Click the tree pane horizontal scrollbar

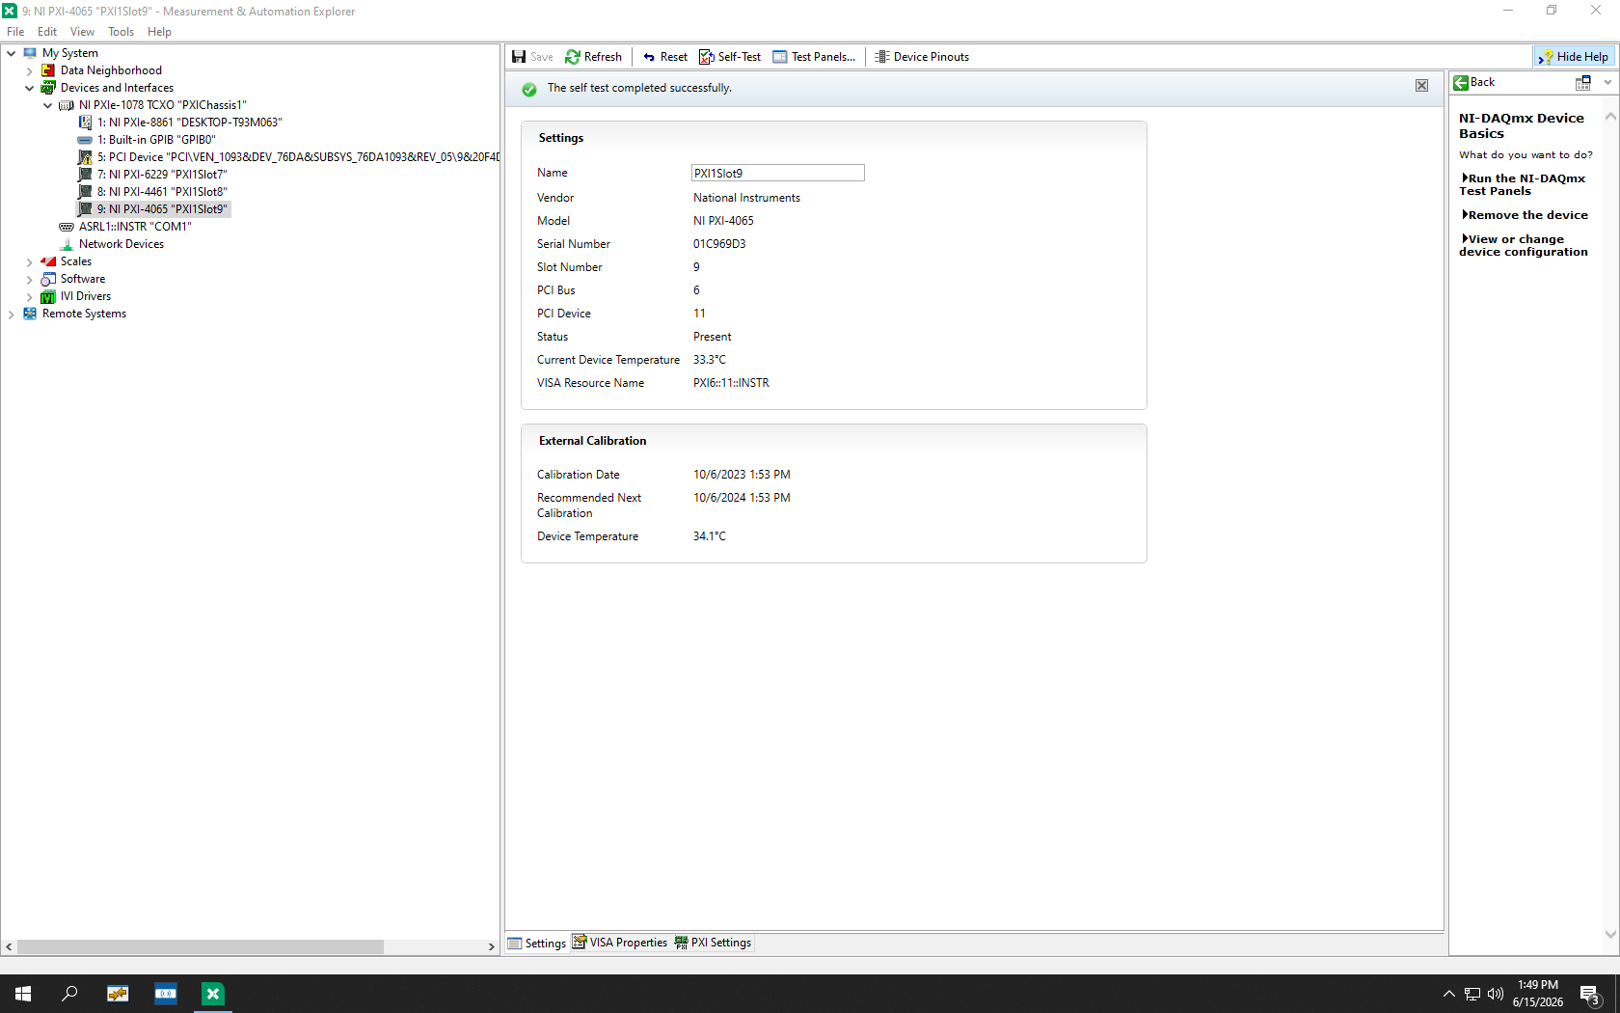(x=201, y=947)
